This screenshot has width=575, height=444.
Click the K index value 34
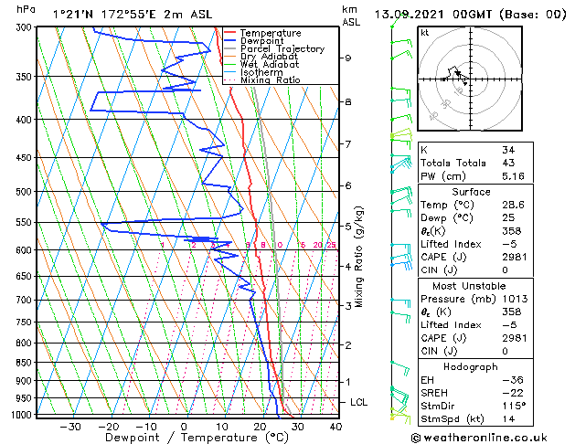[x=508, y=150]
